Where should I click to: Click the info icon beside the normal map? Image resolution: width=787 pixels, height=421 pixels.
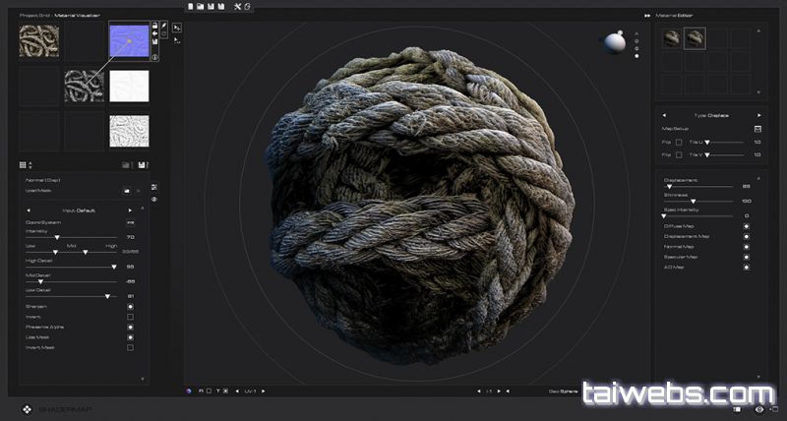(x=156, y=57)
